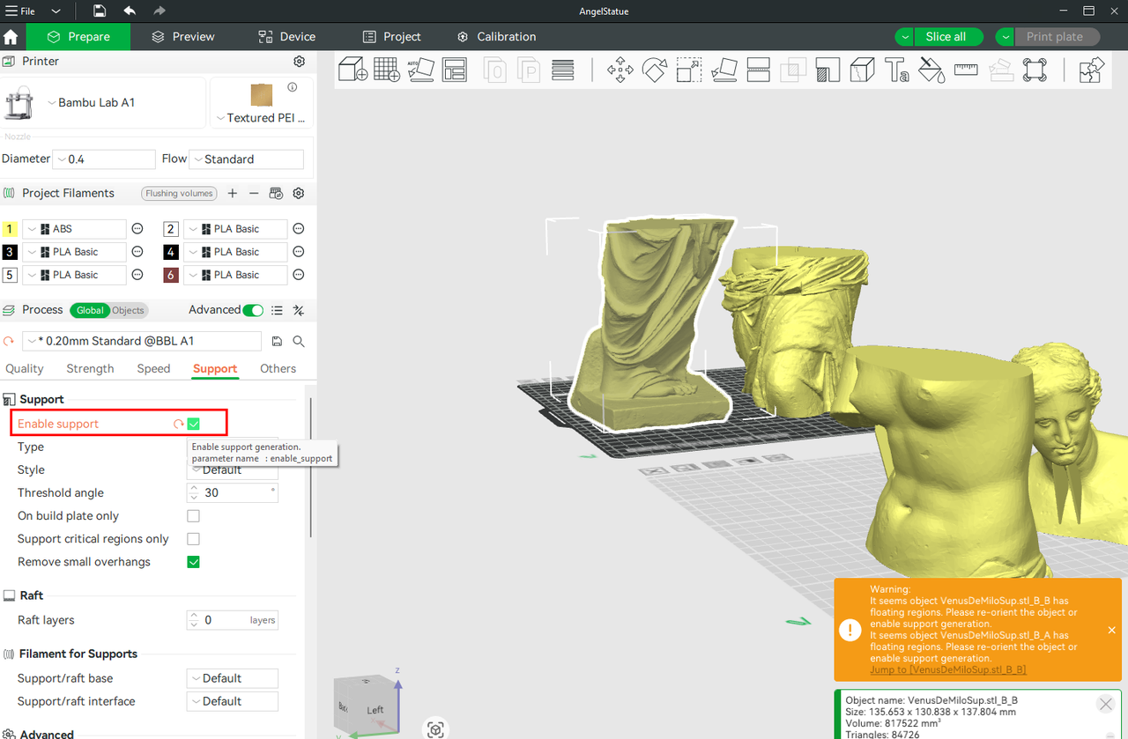Toggle the Advanced mode switch
This screenshot has width=1128, height=739.
click(x=253, y=310)
